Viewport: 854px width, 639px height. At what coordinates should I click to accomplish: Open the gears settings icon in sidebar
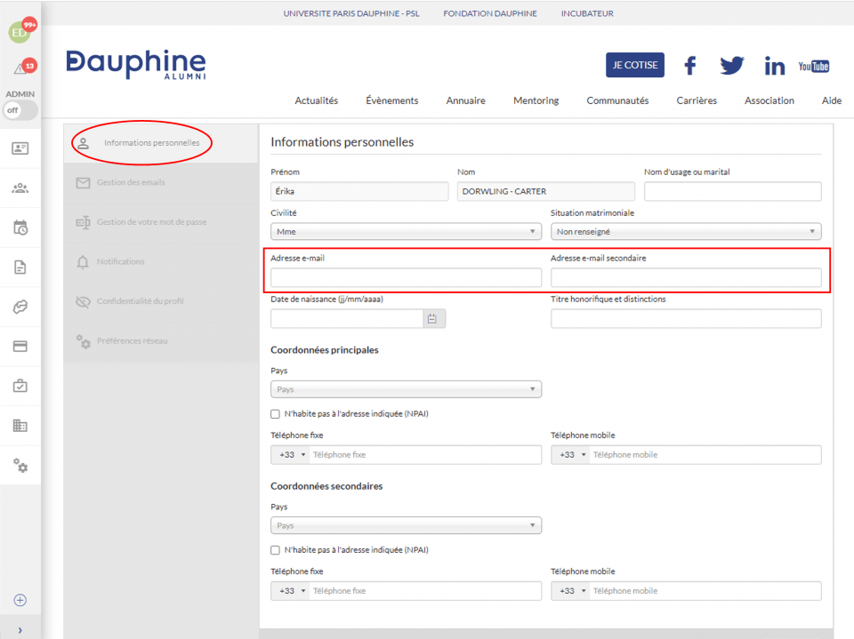pyautogui.click(x=20, y=465)
